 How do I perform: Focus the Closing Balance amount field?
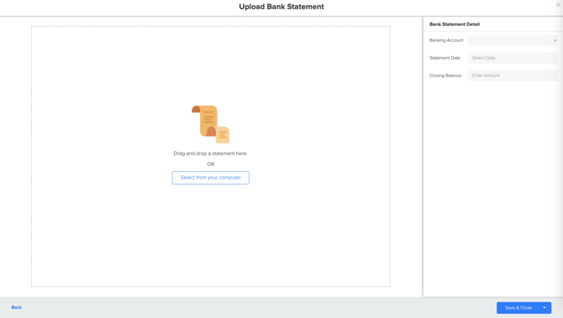click(513, 76)
